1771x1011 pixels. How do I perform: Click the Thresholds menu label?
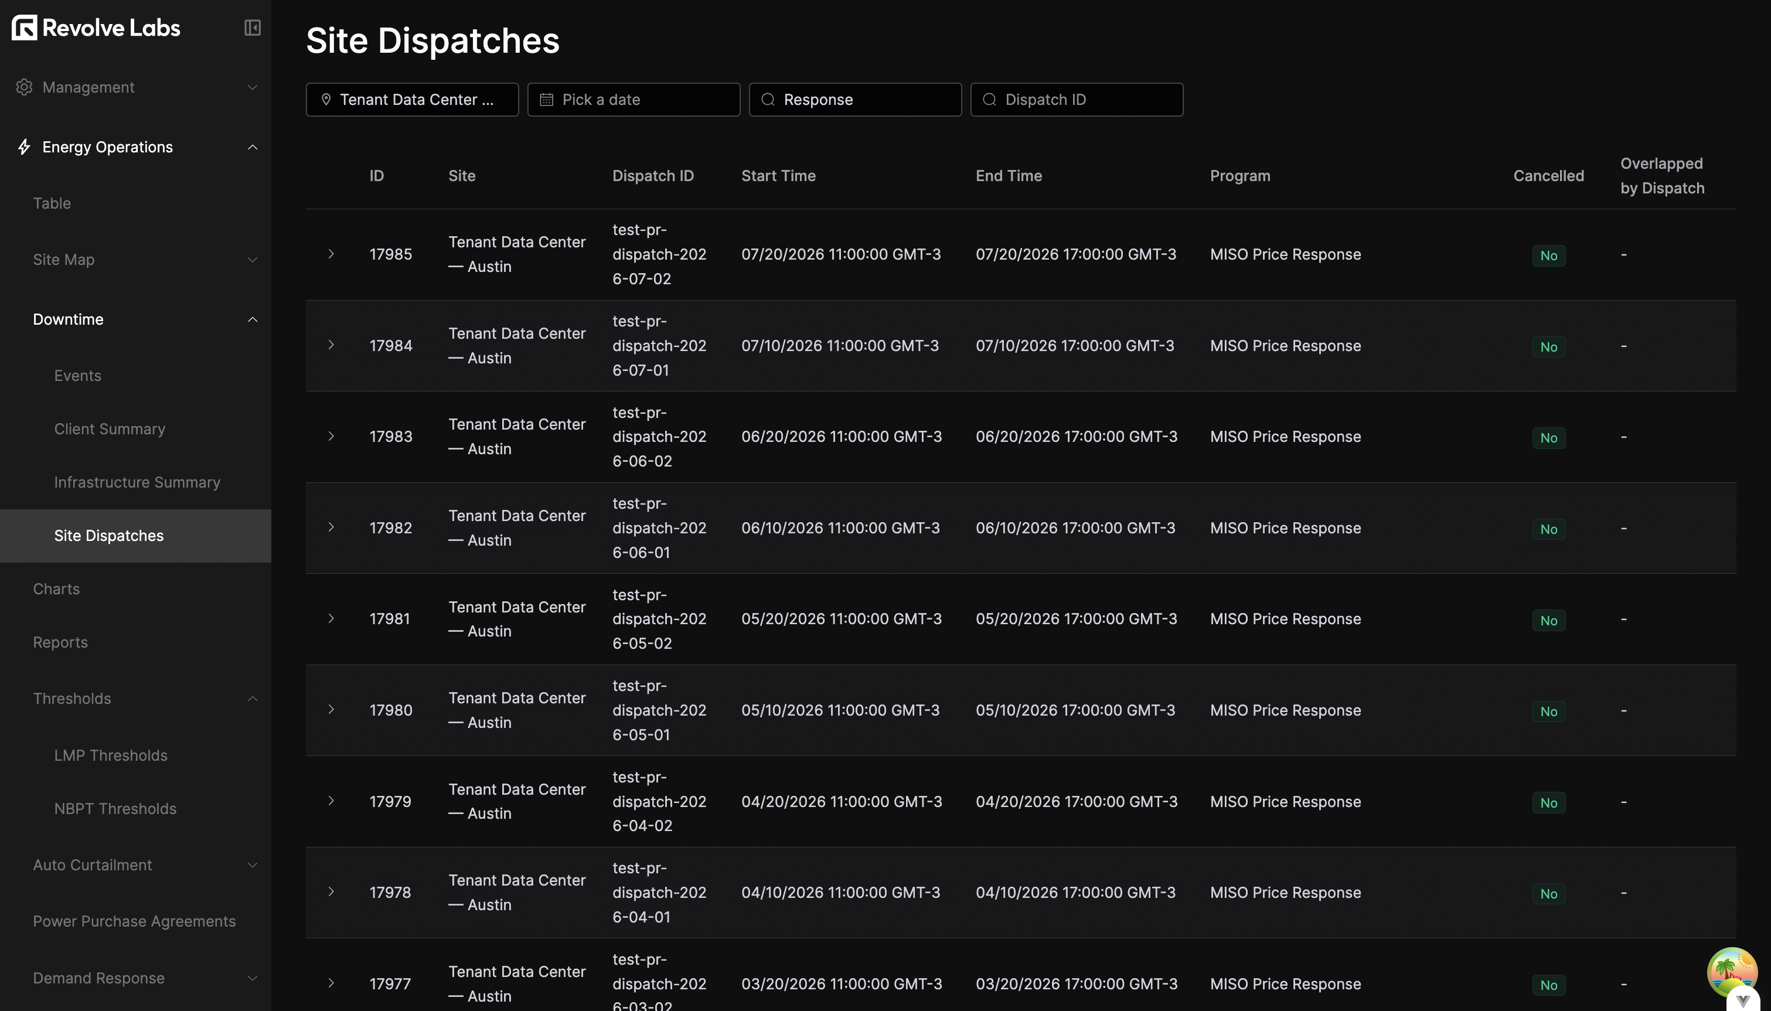[x=72, y=699]
